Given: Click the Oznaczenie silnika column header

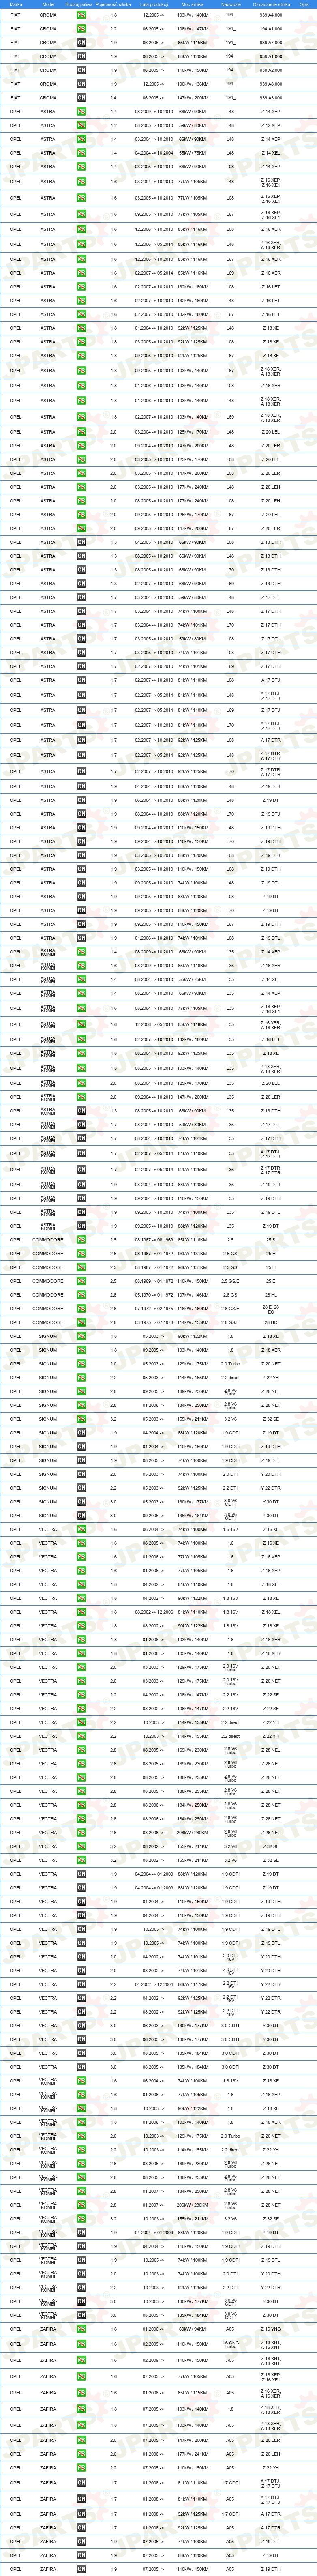Looking at the screenshot, I should (x=270, y=5).
